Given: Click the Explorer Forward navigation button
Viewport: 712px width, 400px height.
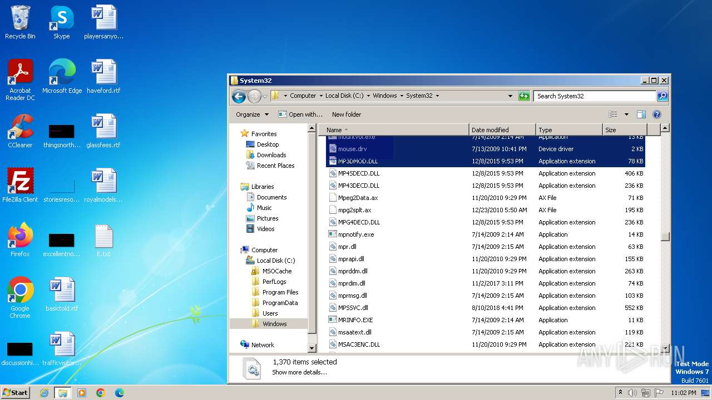Looking at the screenshot, I should click(254, 96).
